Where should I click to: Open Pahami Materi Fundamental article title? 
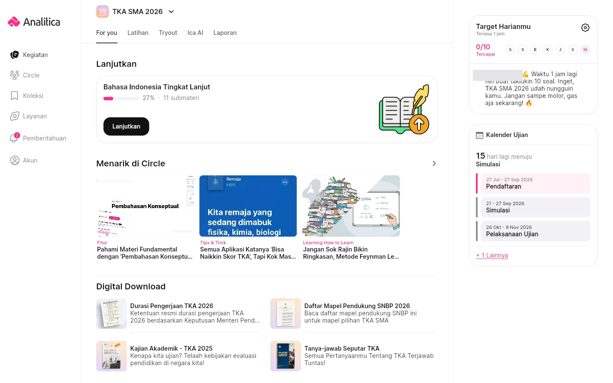click(145, 253)
